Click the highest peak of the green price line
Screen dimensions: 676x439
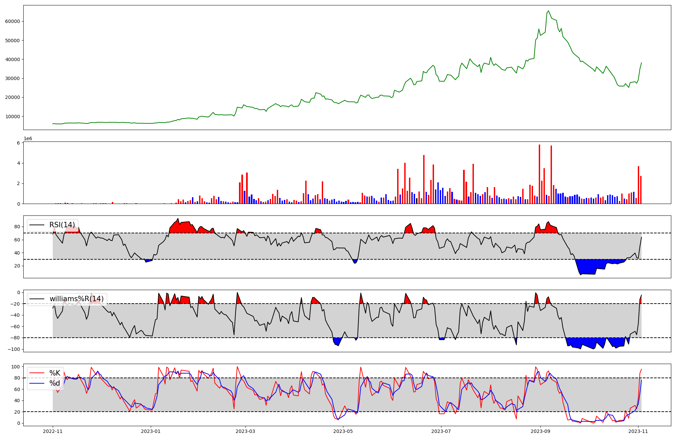coord(548,11)
